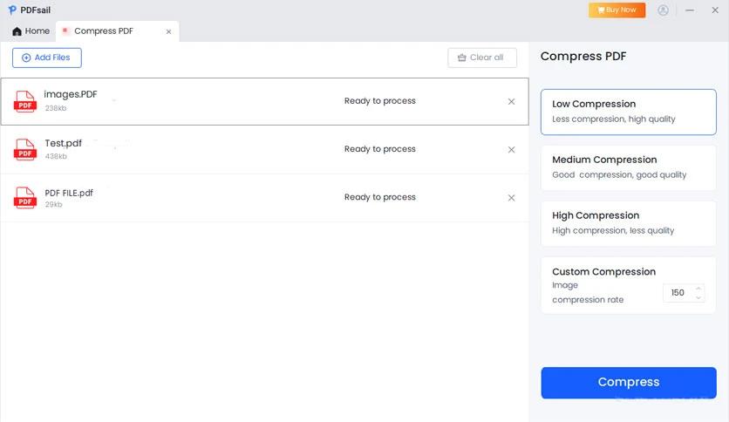The image size is (729, 422).
Task: Click the compression rate value field
Action: [678, 293]
